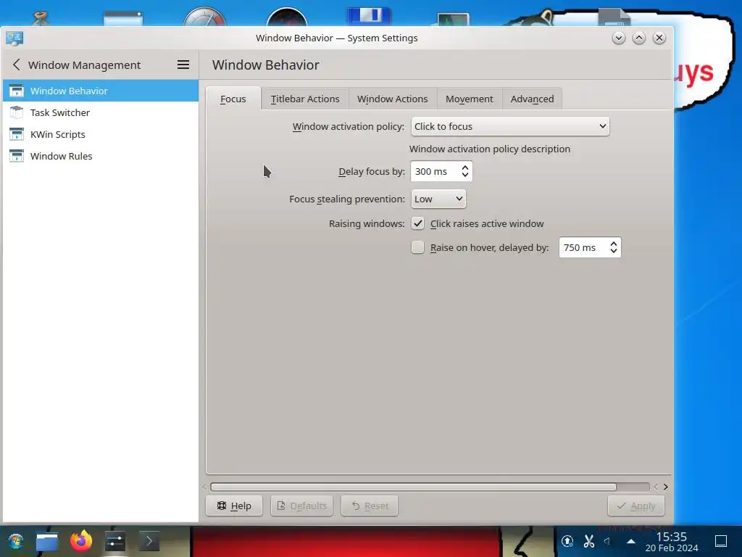Open Window activation policy dropdown

510,126
